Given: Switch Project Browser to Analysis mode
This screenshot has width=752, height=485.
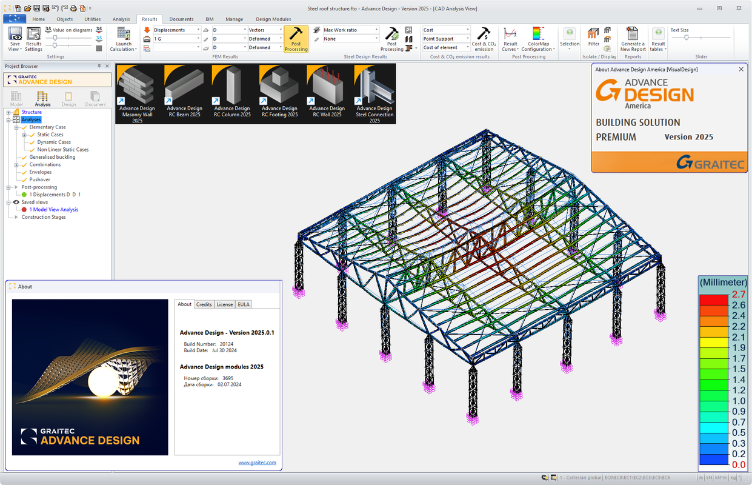Looking at the screenshot, I should (42, 99).
